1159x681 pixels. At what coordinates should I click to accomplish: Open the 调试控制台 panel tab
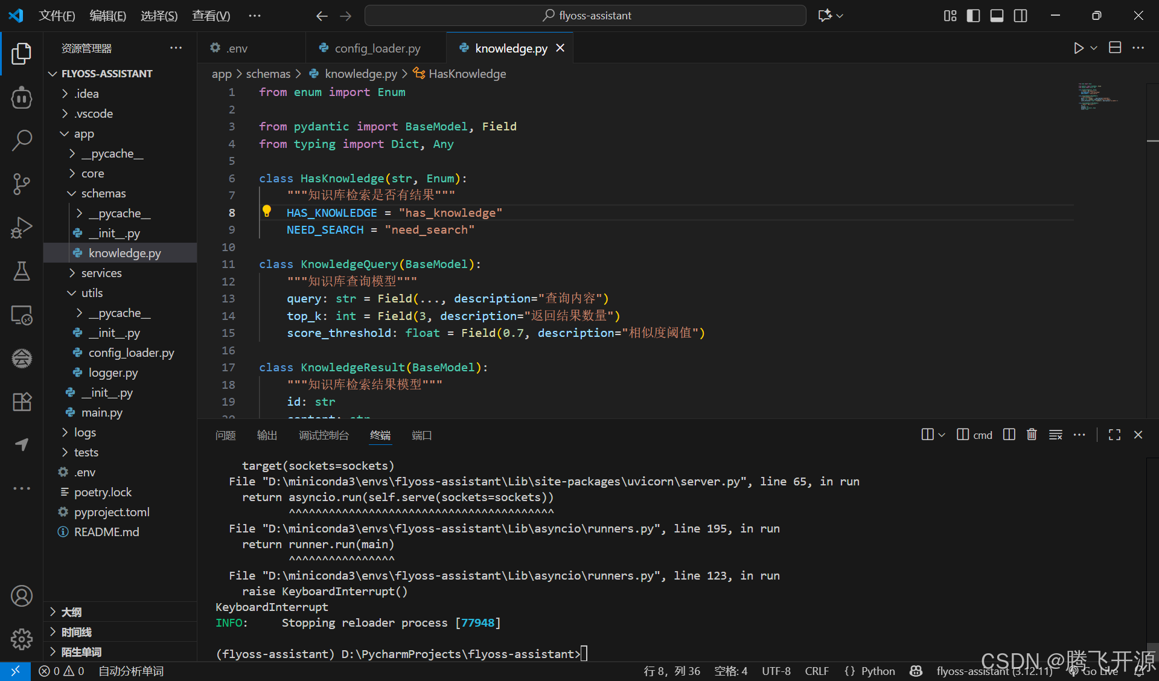tap(324, 435)
